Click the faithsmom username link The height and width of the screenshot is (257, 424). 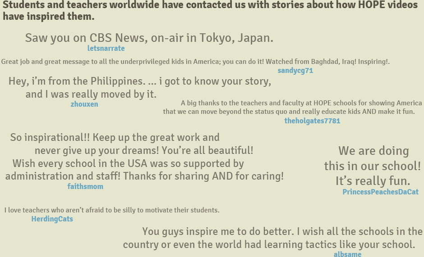pyautogui.click(x=85, y=187)
